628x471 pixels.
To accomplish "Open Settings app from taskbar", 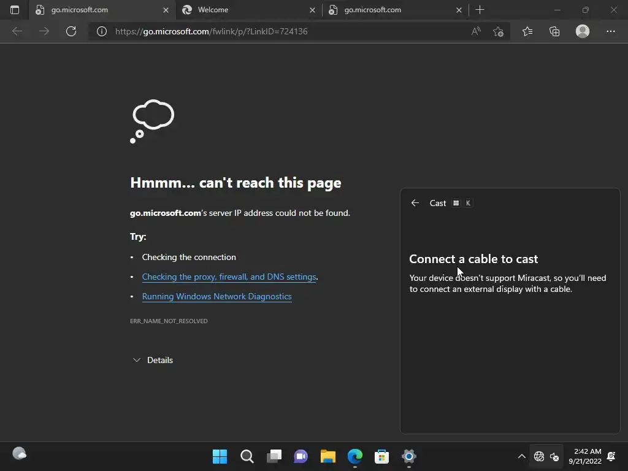I will click(409, 456).
